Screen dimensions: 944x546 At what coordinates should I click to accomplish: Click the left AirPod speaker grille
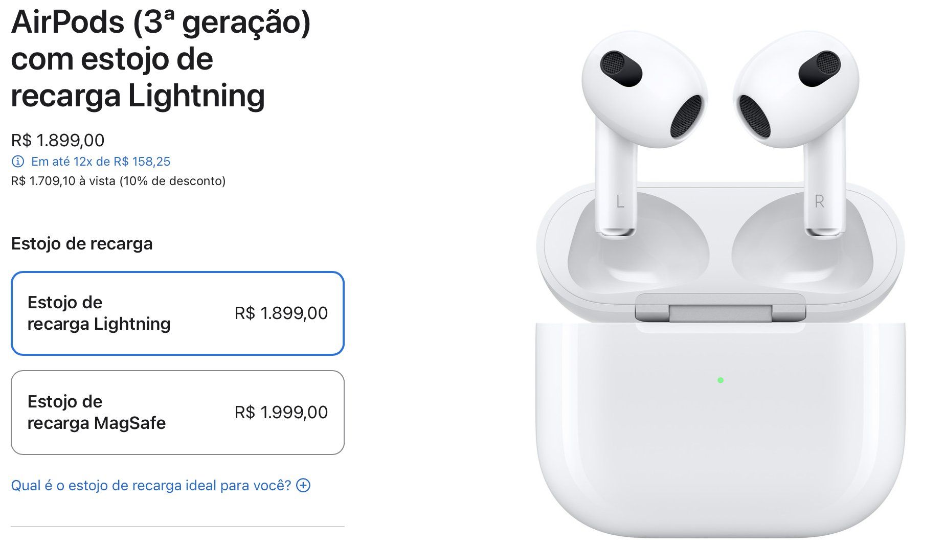(x=685, y=117)
